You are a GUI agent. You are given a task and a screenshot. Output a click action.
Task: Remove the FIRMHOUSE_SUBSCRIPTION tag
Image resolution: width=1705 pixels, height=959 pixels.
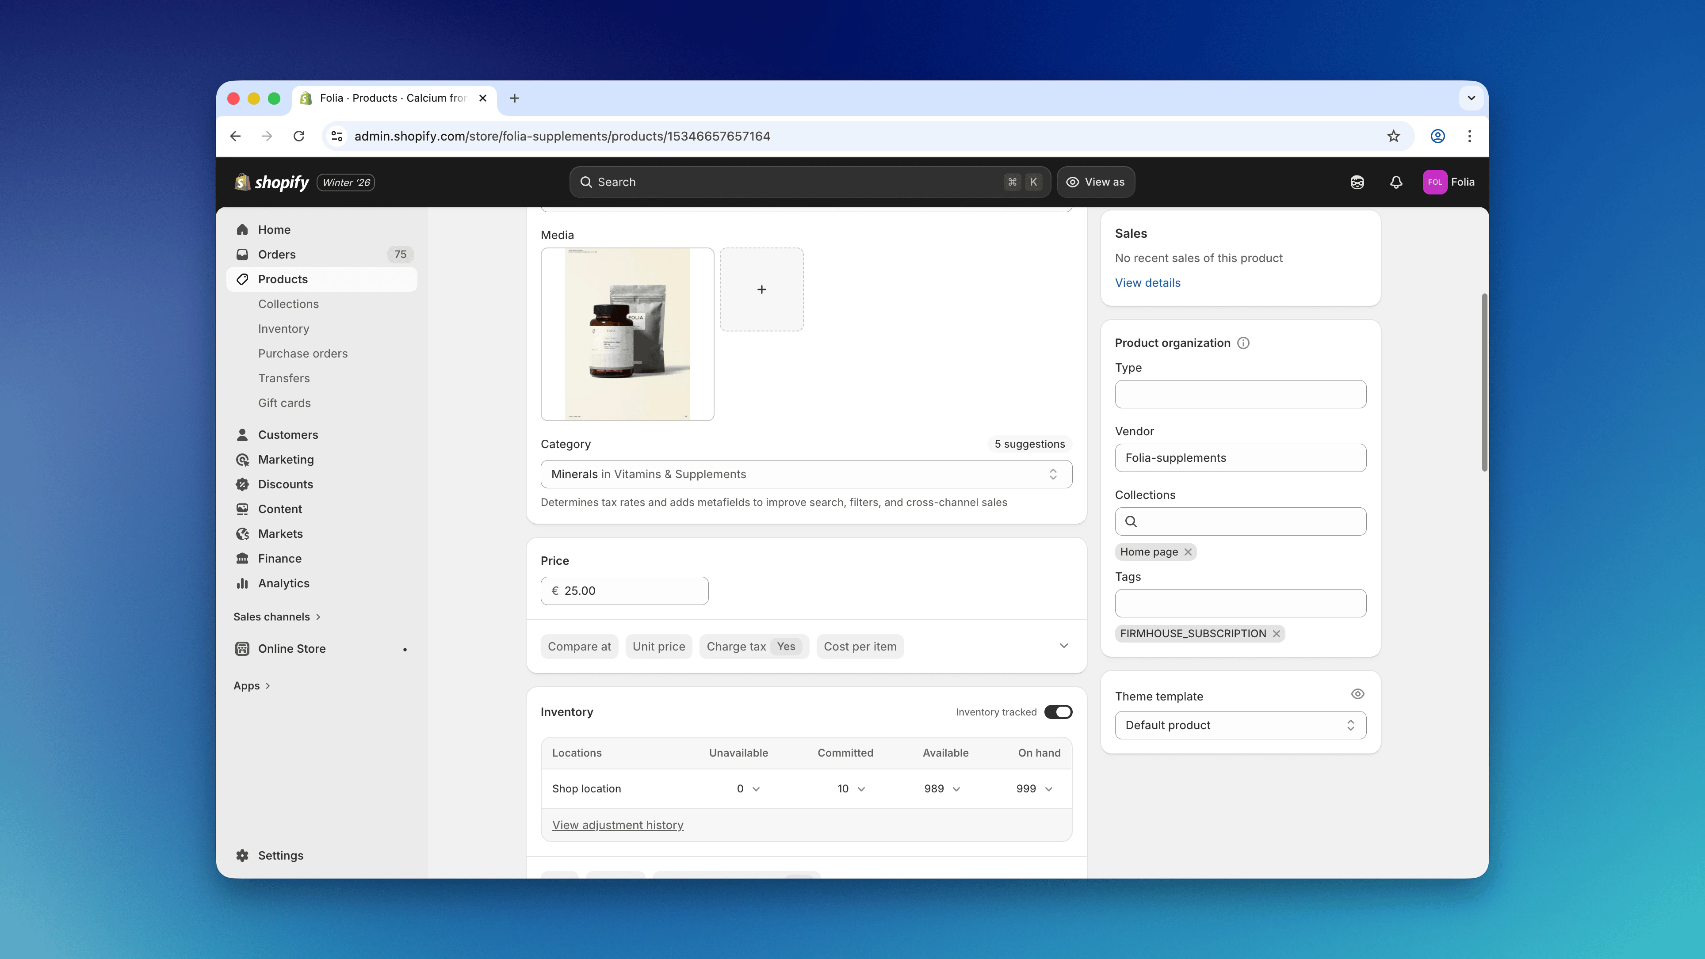pos(1276,634)
